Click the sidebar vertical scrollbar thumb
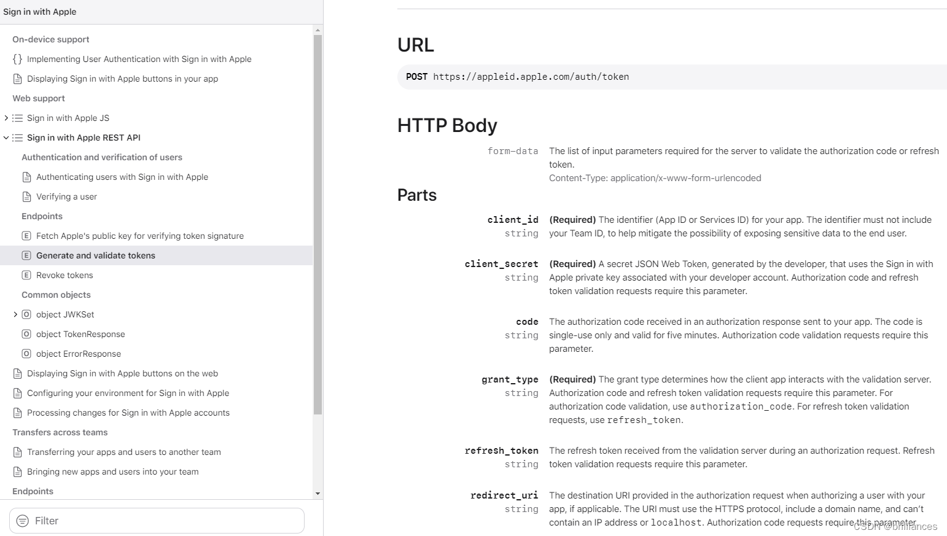Screen dimensions: 947x536 point(318,225)
